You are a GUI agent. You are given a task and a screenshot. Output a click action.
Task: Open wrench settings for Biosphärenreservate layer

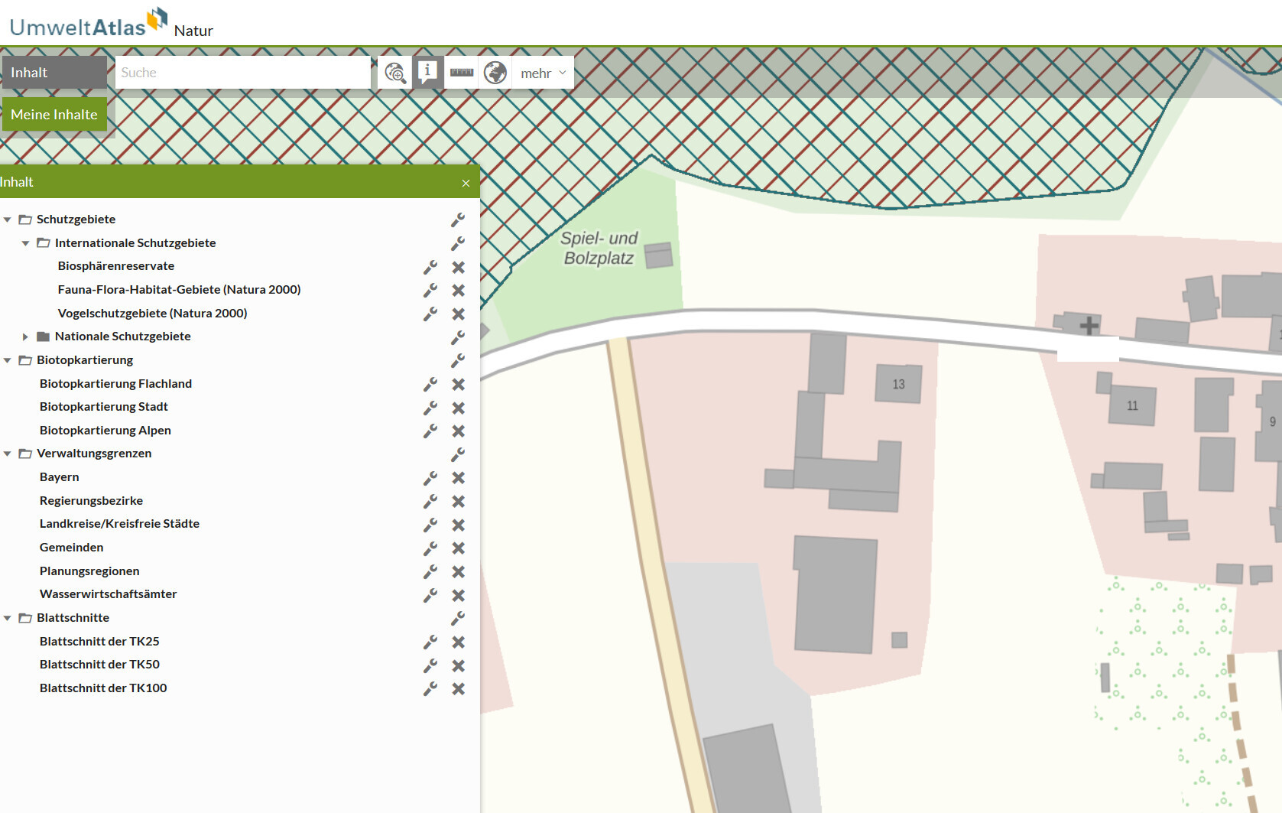(430, 267)
